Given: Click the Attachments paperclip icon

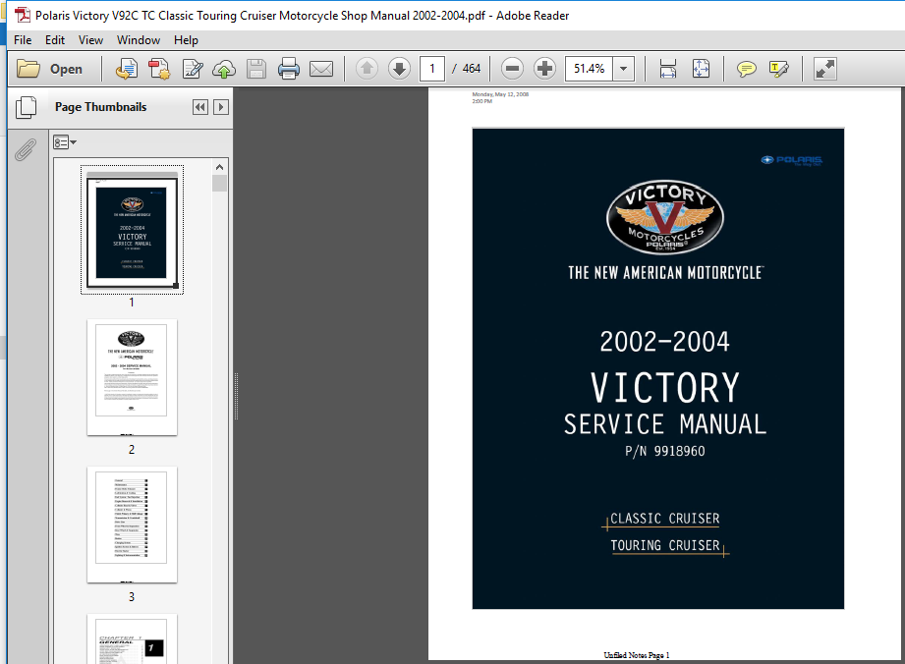Looking at the screenshot, I should (x=26, y=149).
